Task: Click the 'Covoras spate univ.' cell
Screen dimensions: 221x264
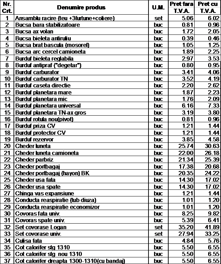Action: tap(81, 220)
